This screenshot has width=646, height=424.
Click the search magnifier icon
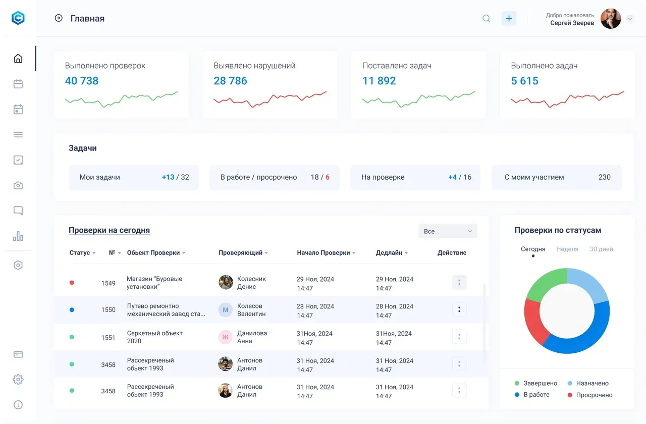(487, 19)
